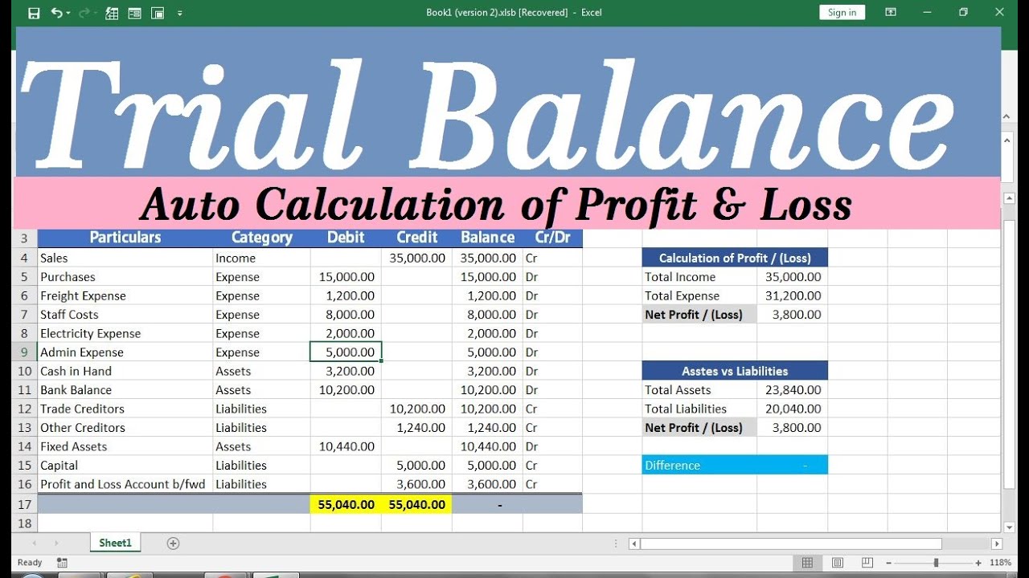
Task: Click the Debit column header cell
Action: 346,238
